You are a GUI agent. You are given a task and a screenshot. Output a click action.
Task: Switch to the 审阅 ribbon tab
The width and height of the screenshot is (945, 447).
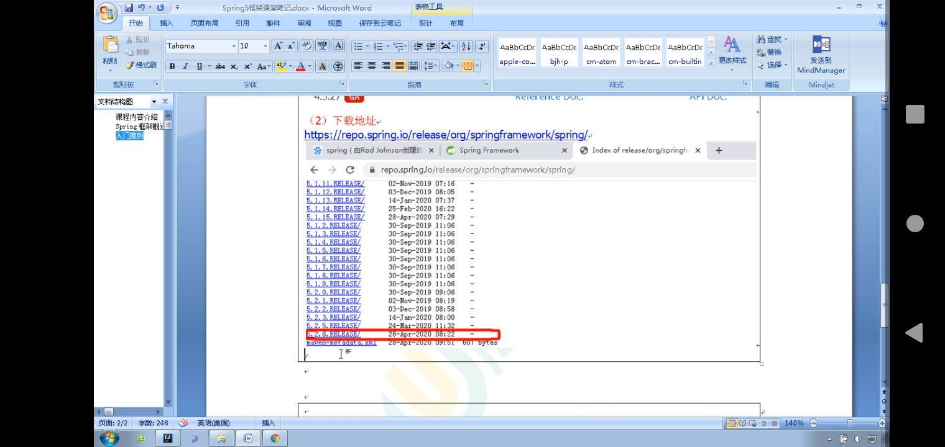tap(304, 23)
